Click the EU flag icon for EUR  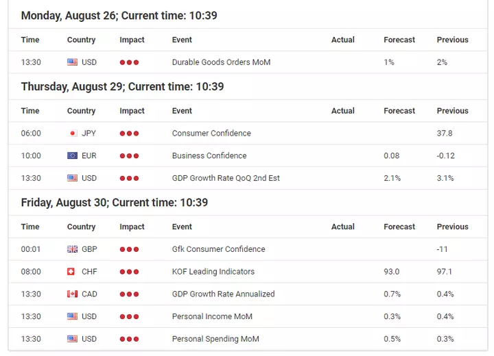coord(72,155)
